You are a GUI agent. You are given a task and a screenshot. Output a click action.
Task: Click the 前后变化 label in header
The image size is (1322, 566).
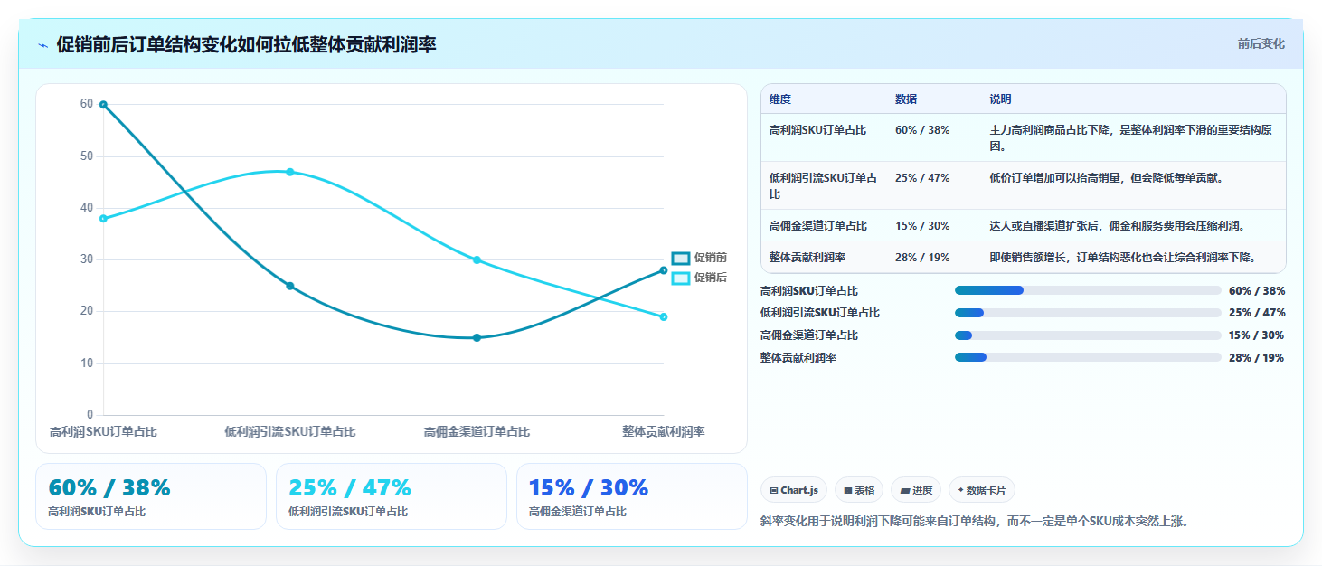pyautogui.click(x=1261, y=44)
